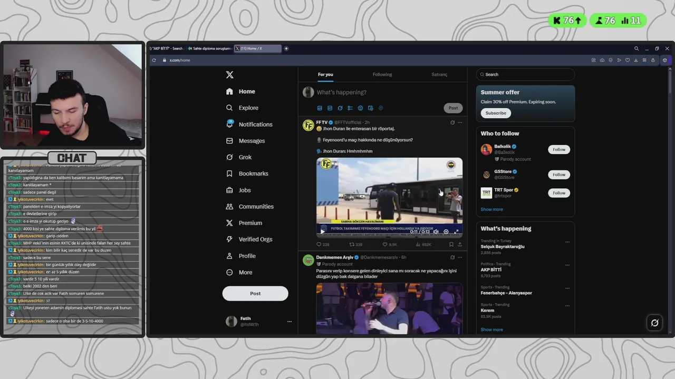Reply to the FF TV tweet
The image size is (675, 379).
tap(322, 244)
